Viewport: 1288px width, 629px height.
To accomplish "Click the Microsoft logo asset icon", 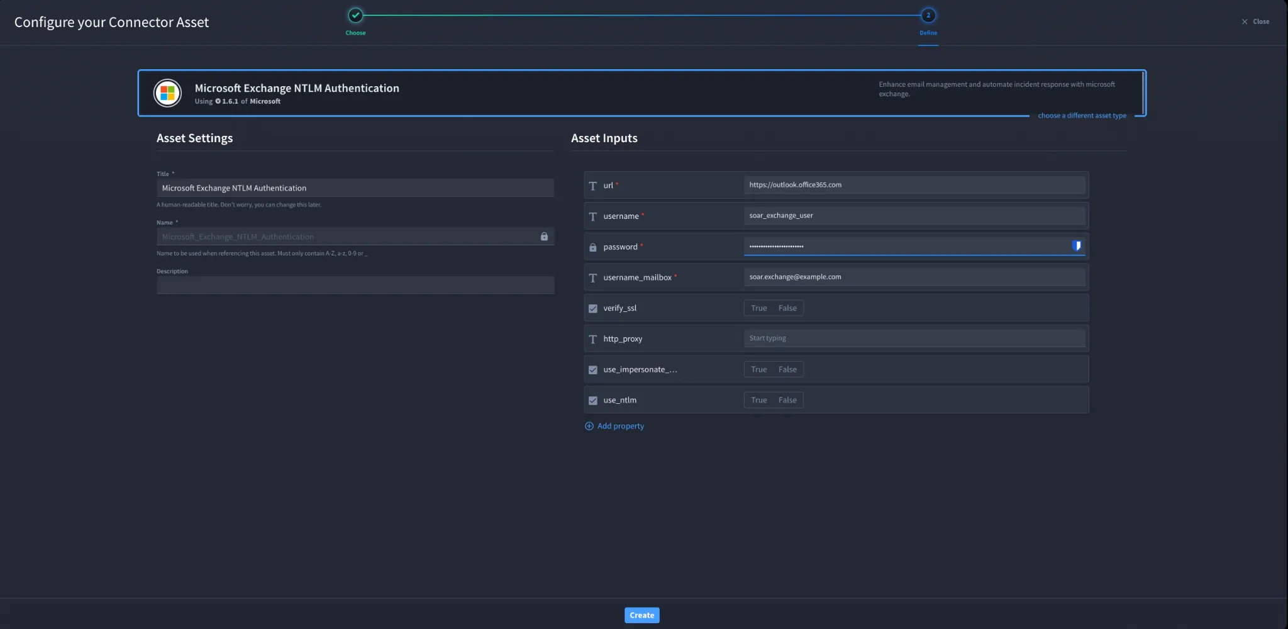I will coord(167,93).
